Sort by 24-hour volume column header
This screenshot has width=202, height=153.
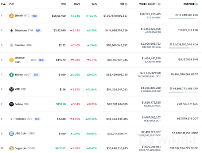pos(148,4)
